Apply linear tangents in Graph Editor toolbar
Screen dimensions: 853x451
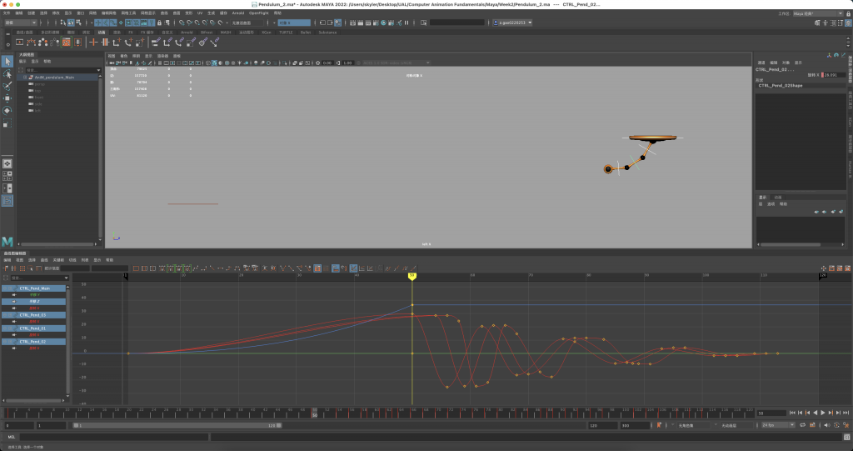(x=212, y=268)
